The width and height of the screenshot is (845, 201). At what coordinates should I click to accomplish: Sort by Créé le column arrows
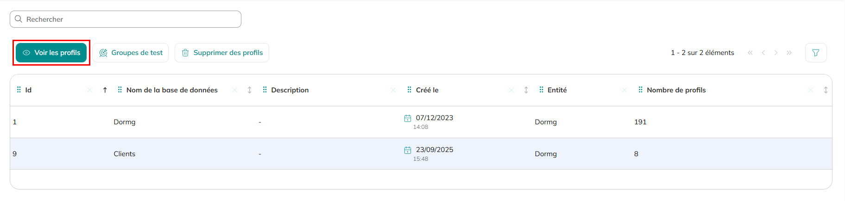tap(526, 90)
